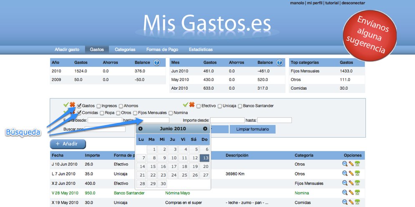Click the Añadir button
Image resolution: width=415 pixels, height=207 pixels.
click(68, 144)
